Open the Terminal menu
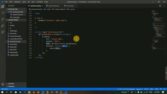 (39, 2)
